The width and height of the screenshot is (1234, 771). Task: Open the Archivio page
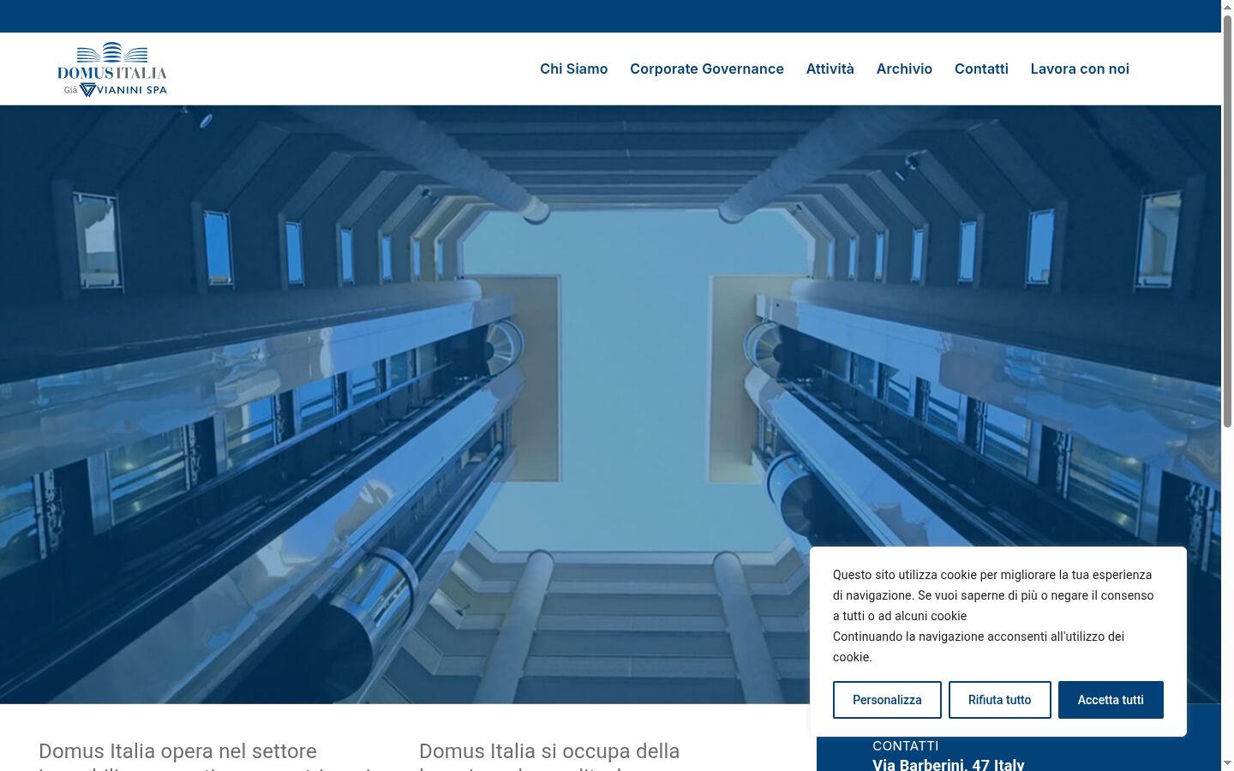904,69
